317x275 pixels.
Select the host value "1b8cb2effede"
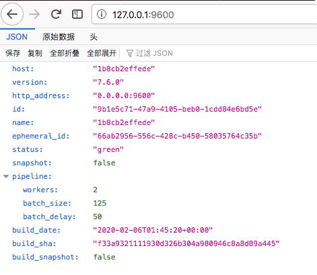tap(124, 69)
